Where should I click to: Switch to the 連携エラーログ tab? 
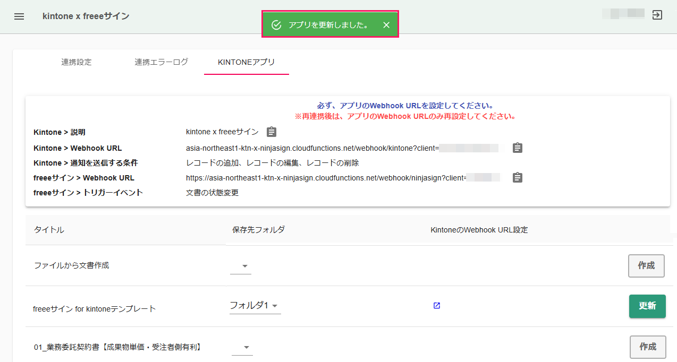point(162,62)
